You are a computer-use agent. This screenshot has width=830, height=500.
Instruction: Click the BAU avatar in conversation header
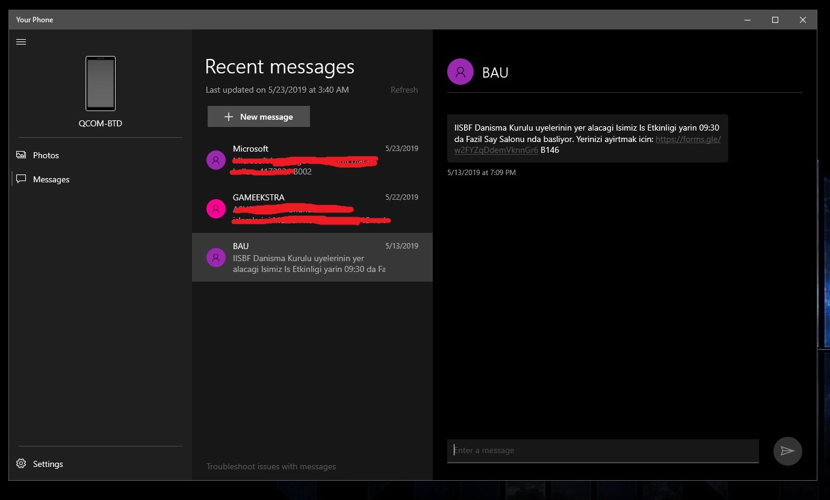coord(460,72)
